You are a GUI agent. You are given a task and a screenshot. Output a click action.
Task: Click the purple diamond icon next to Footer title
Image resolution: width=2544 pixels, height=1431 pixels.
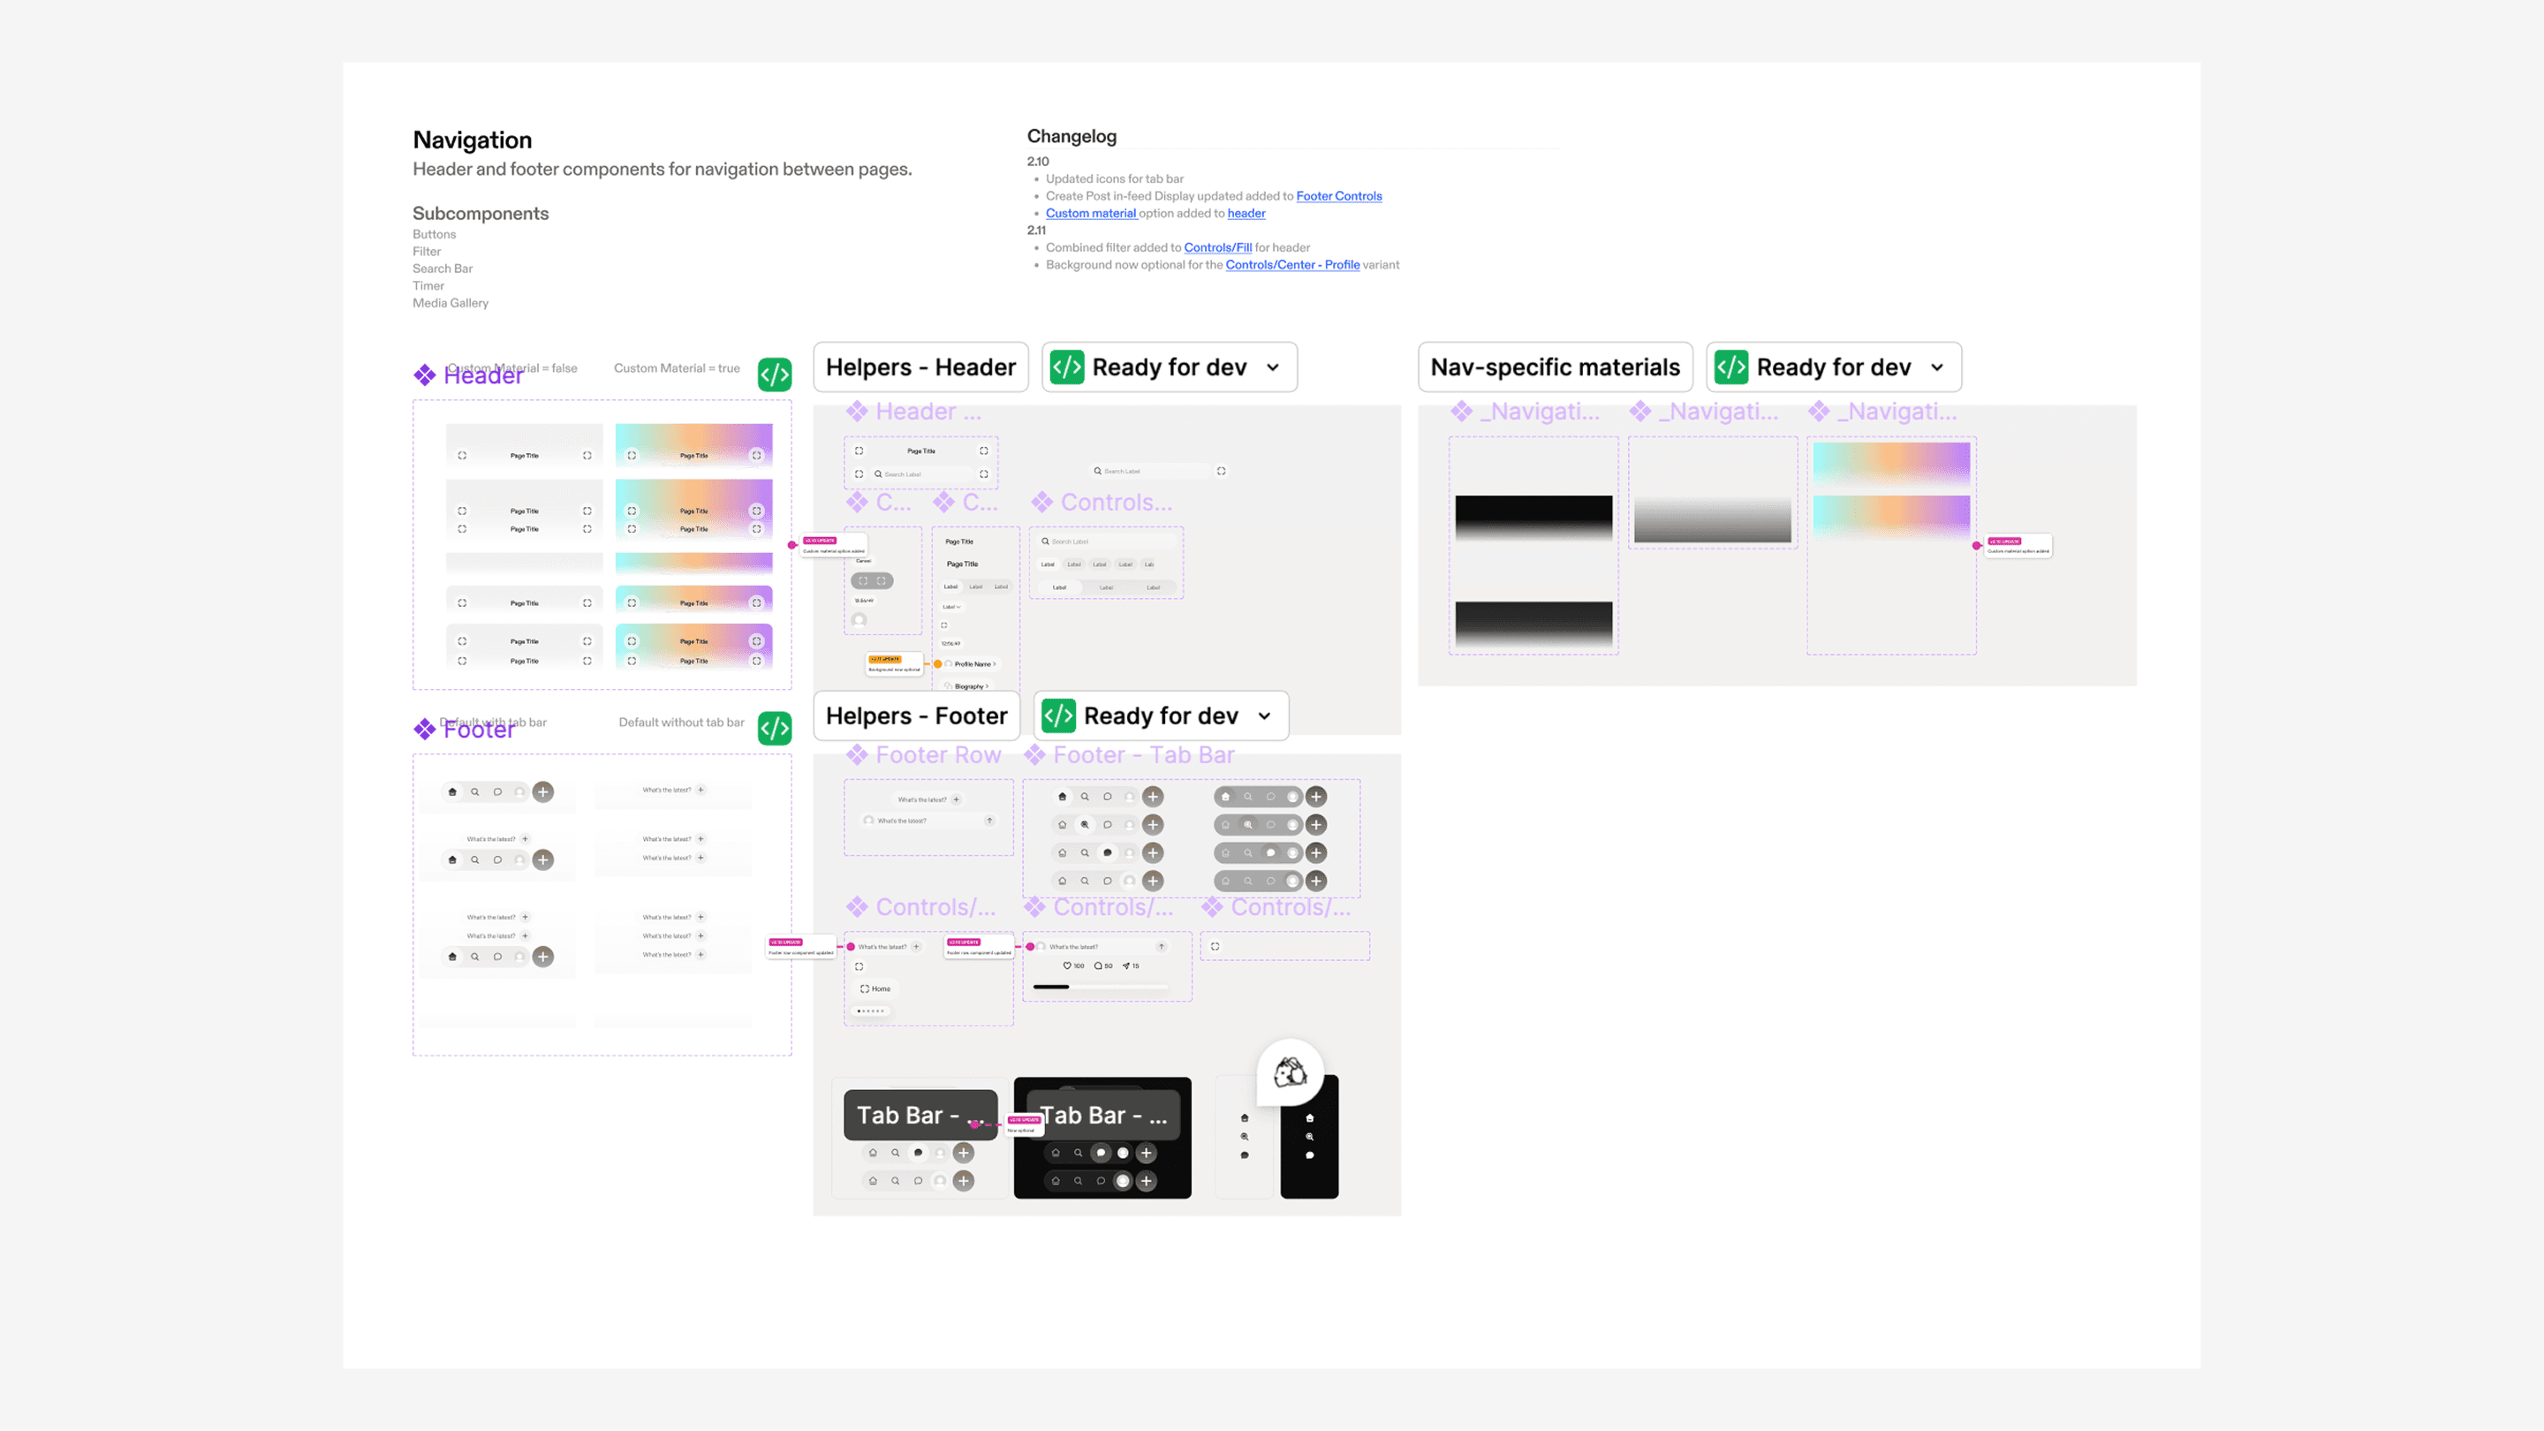coord(425,729)
